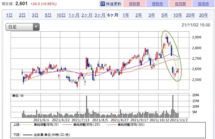Click the timestamp 21/11/02 15:00
This screenshot has height=139, width=215.
(x=196, y=25)
